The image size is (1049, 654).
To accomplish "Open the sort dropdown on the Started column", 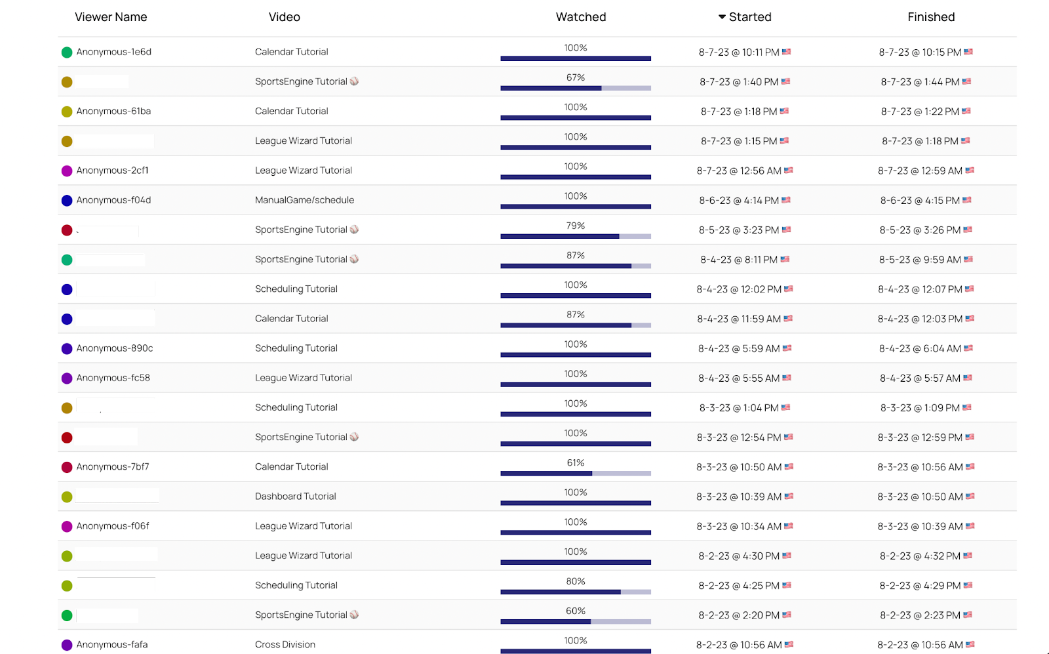I will pos(721,17).
